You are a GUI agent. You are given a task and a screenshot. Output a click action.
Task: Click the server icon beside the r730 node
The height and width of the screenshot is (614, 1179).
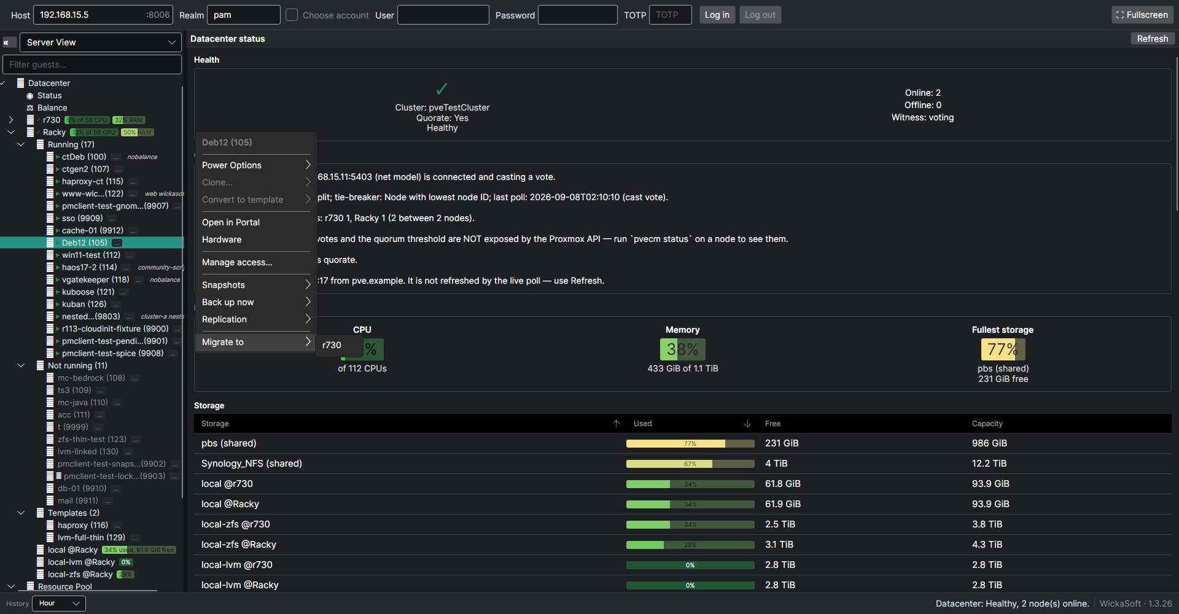30,120
